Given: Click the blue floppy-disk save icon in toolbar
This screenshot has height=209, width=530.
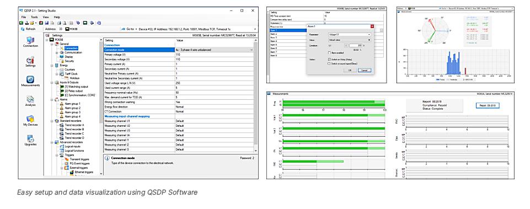Looking at the screenshot, I should point(47,23).
